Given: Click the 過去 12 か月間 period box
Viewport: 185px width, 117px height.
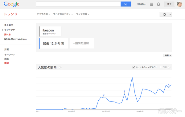Looking at the screenshot, I should point(54,44).
